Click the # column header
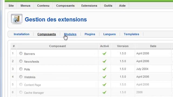173x97 pixels. tap(14, 46)
